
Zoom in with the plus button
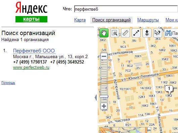pyautogui.click(x=104, y=106)
